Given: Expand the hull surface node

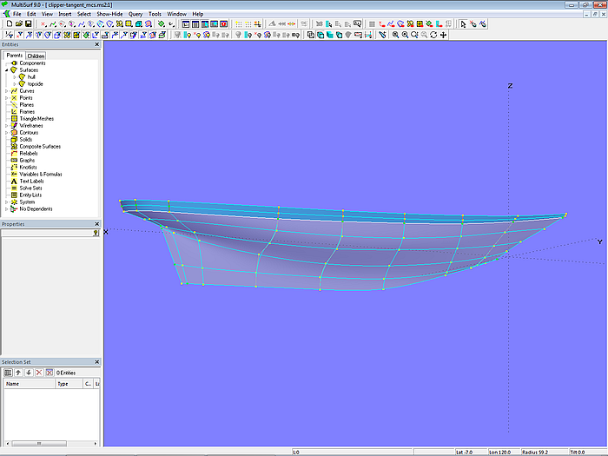Looking at the screenshot, I should click(14, 77).
